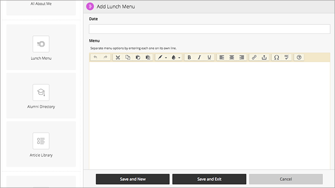Image resolution: width=335 pixels, height=188 pixels.
Task: Open the font color dropdown arrow
Action: click(x=179, y=57)
